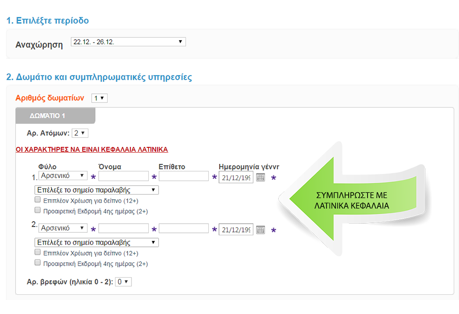This screenshot has width=459, height=314.
Task: Click the Επίθετο field for person 1
Action: pos(184,176)
